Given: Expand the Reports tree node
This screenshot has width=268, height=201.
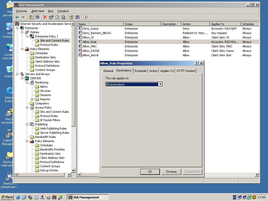Looking at the screenshot, I should pyautogui.click(x=32, y=99).
